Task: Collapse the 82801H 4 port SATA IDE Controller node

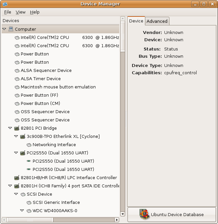Action: (x=10, y=186)
